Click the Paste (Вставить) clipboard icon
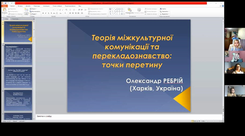Image resolution: width=245 pixels, height=136 pixels. [x=5, y=10]
